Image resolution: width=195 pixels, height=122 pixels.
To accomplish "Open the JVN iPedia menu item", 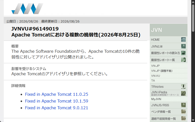I will (x=169, y=93).
